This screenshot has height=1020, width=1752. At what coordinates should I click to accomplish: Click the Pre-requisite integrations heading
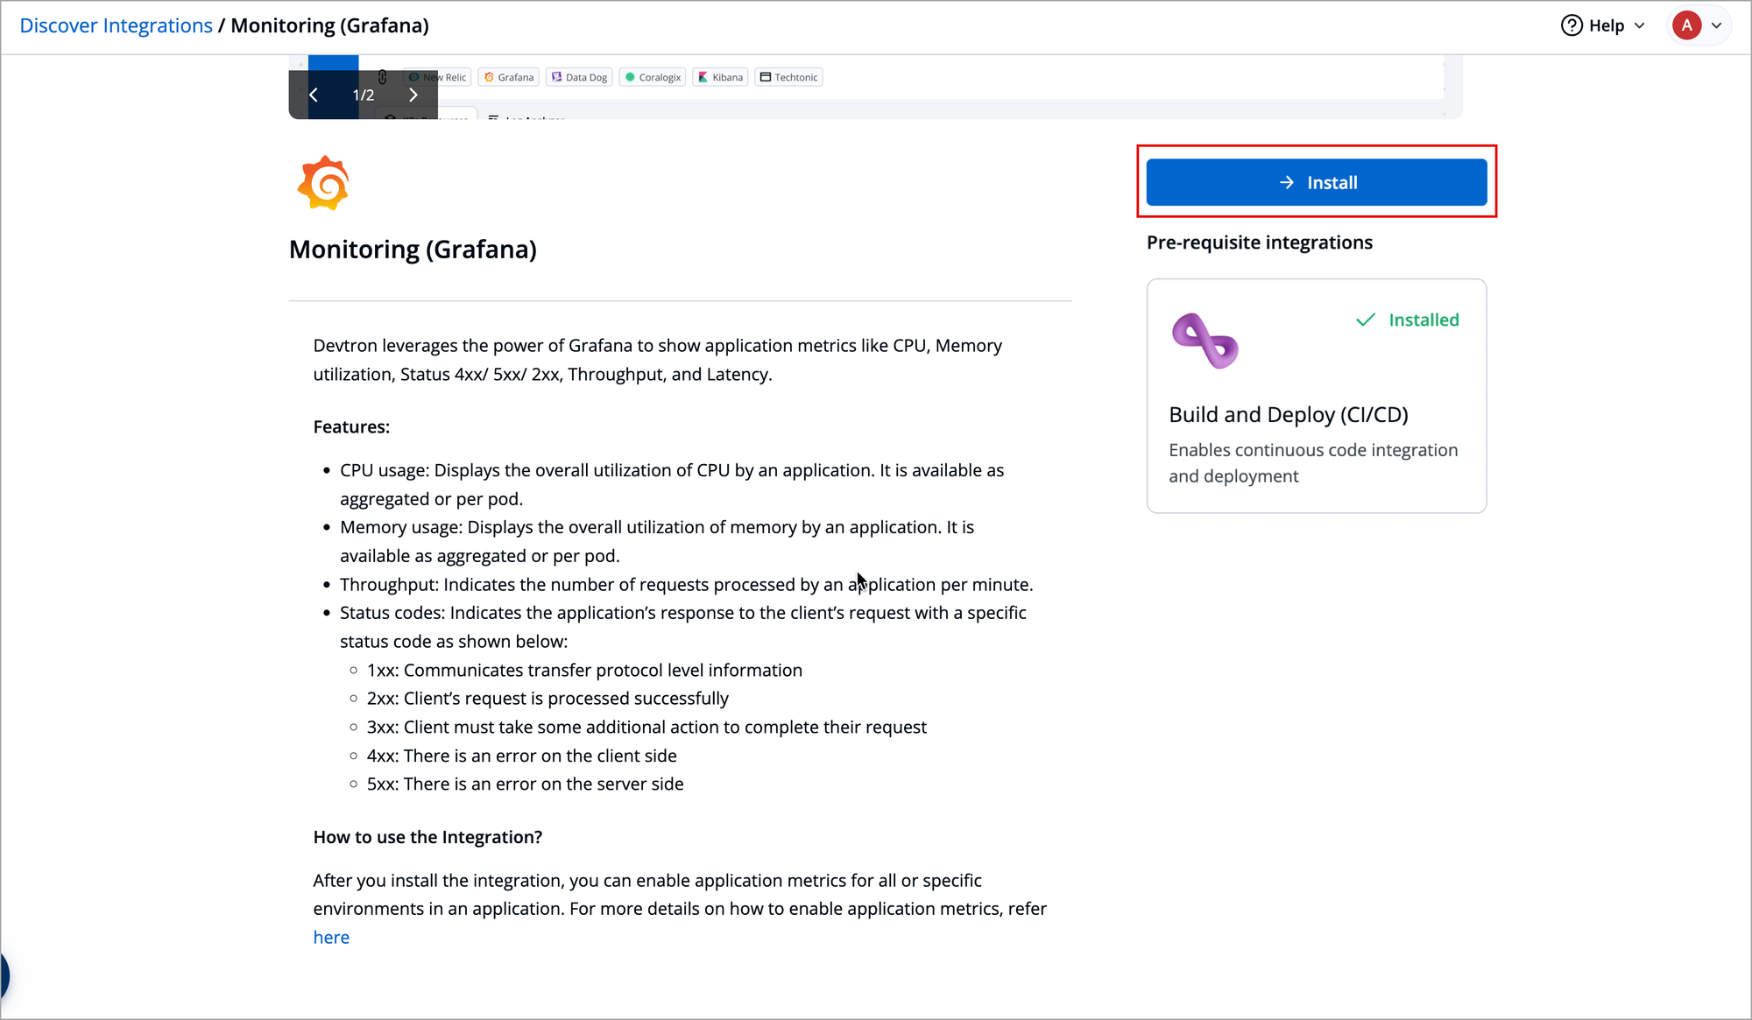point(1259,243)
